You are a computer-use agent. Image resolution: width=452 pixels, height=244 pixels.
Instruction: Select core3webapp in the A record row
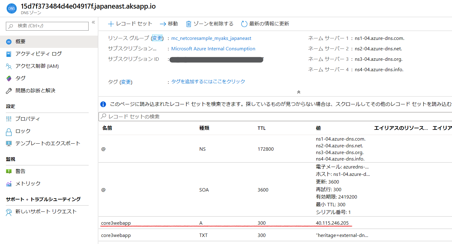click(x=116, y=223)
